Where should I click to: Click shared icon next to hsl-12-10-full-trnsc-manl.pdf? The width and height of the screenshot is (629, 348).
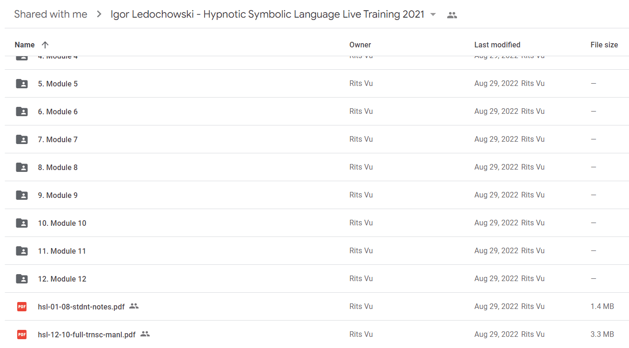(x=145, y=334)
